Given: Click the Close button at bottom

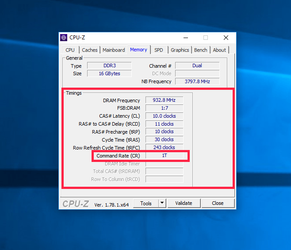Looking at the screenshot, I should coord(218,203).
